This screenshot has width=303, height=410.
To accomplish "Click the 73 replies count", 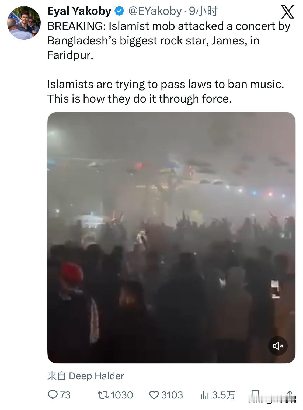I will 65,395.
